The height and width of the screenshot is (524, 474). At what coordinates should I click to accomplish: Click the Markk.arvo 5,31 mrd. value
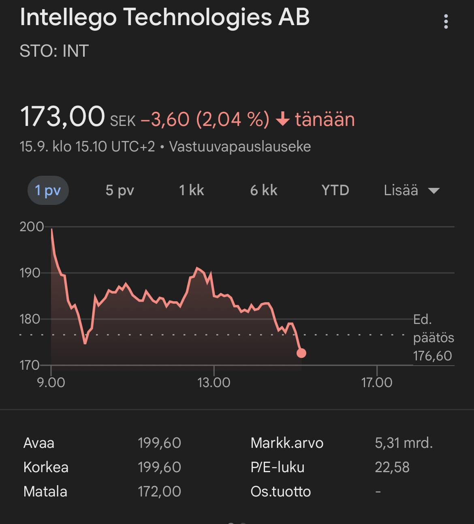(x=404, y=443)
